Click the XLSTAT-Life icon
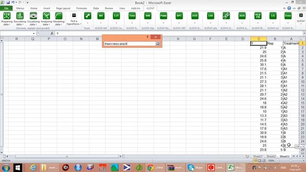This screenshot has height=172, width=306. point(210,16)
